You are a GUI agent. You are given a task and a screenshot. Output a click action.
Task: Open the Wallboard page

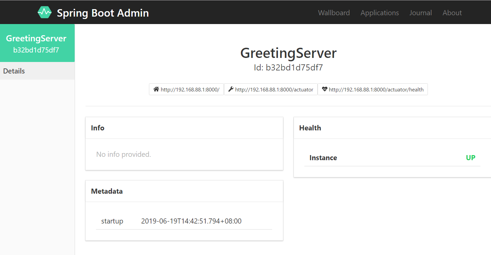point(334,13)
